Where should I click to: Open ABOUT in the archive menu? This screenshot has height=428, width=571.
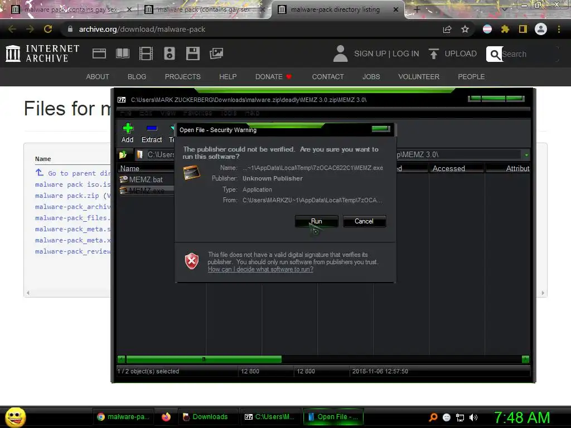click(98, 77)
